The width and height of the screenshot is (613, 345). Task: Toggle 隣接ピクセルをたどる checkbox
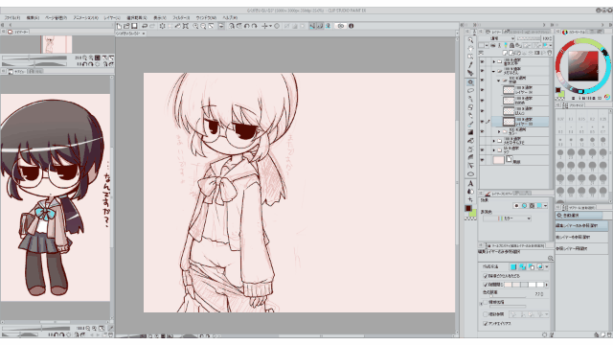tap(486, 276)
